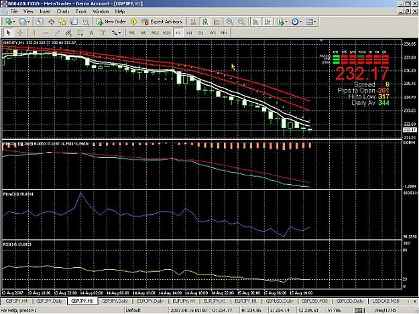419x314 pixels.
Task: Toggle the Chart Shift button
Action: (267, 21)
